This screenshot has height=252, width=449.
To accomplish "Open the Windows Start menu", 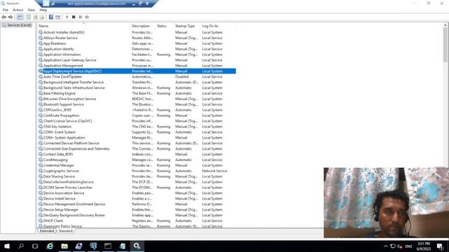I will tap(7, 246).
